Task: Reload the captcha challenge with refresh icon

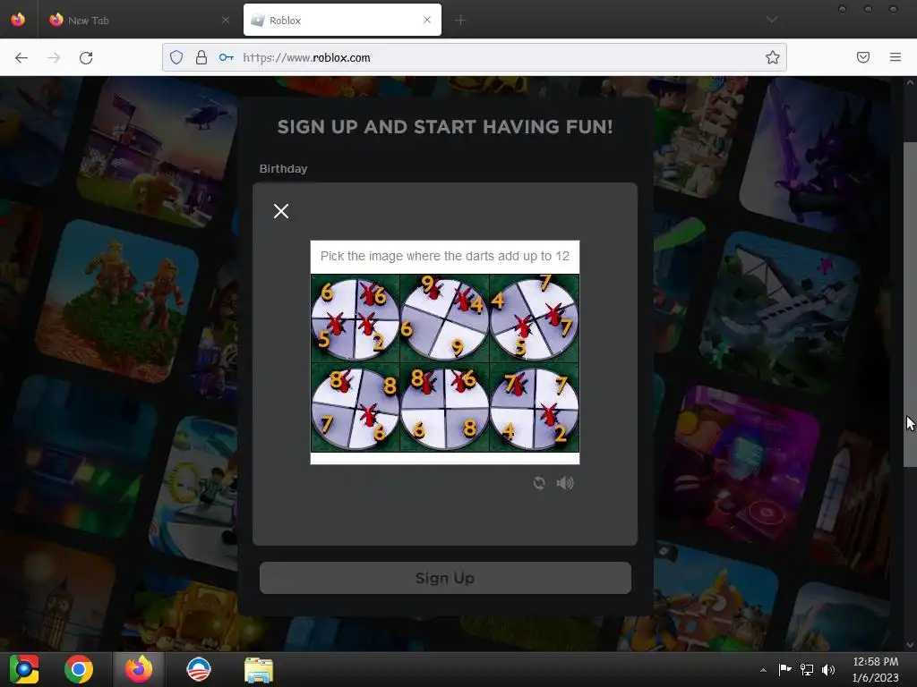Action: [x=539, y=483]
